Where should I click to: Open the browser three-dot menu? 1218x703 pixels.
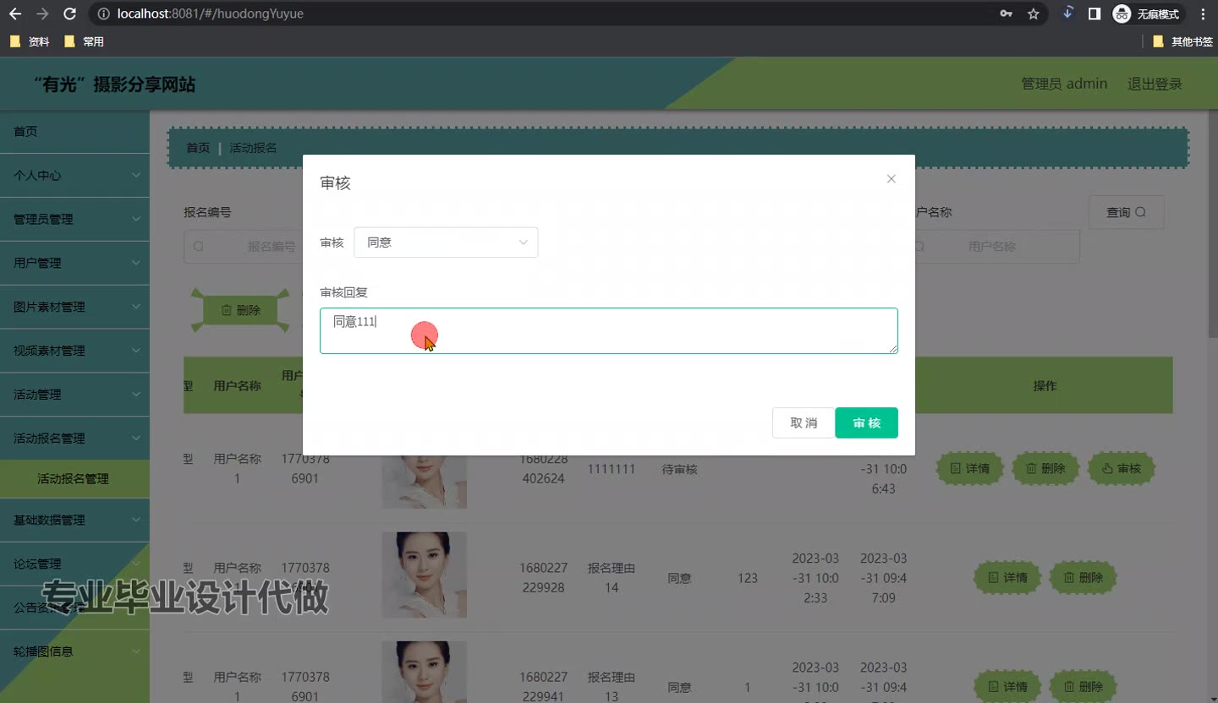coord(1203,14)
